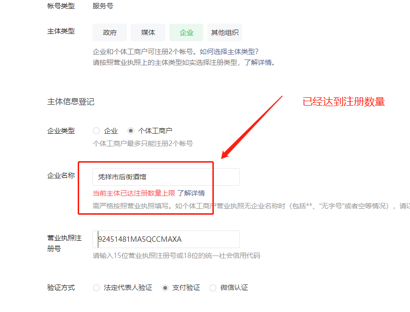The width and height of the screenshot is (410, 312).
Task: Select the 媒体 subject type button
Action: pos(148,32)
